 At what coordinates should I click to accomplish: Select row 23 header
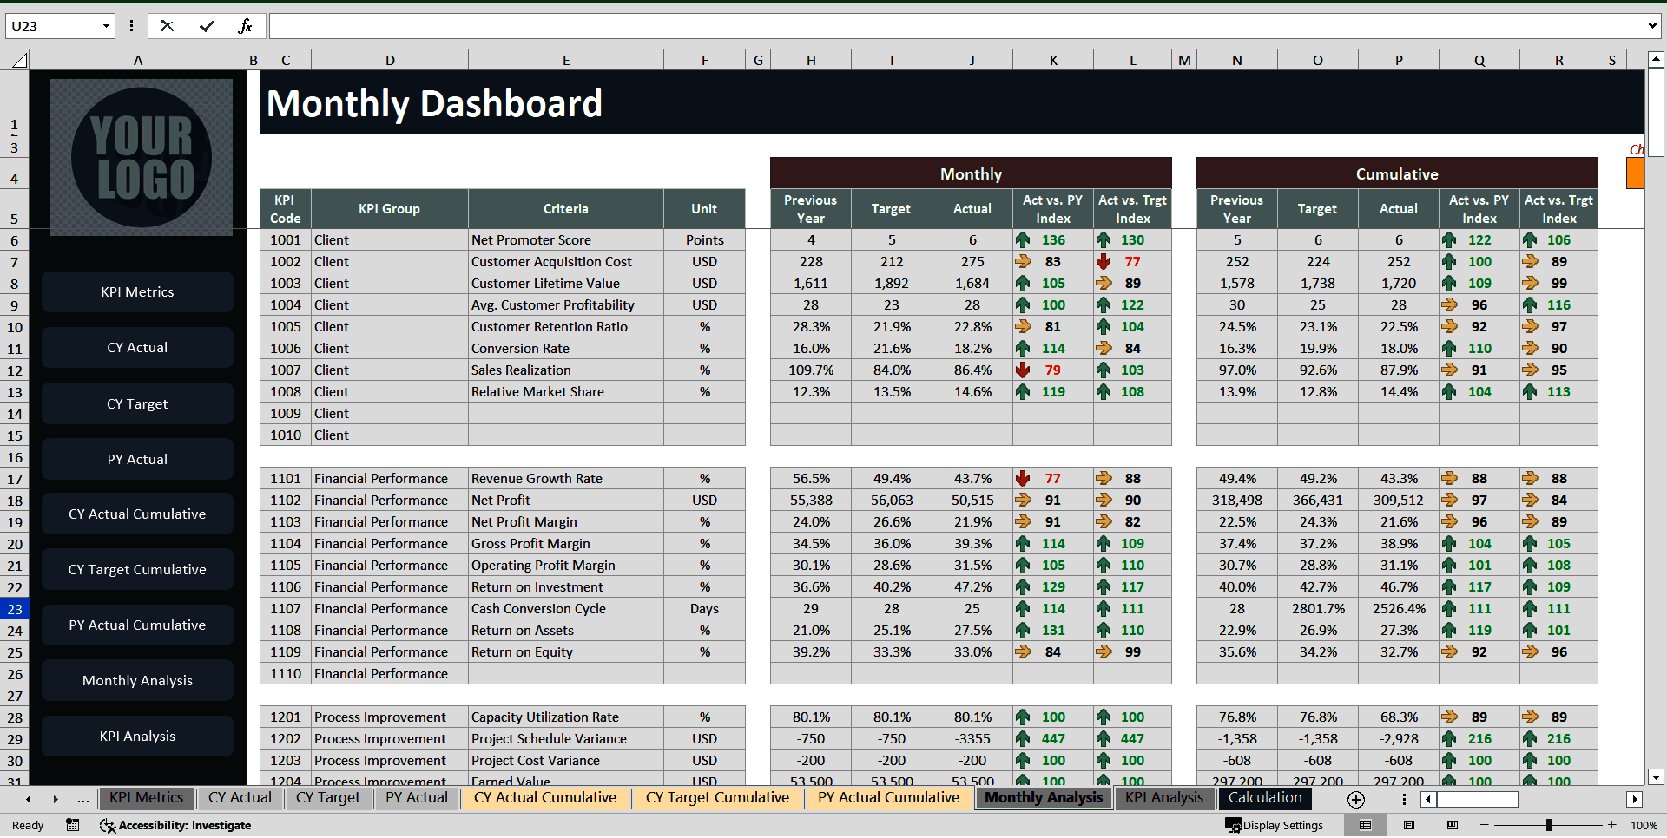point(15,609)
